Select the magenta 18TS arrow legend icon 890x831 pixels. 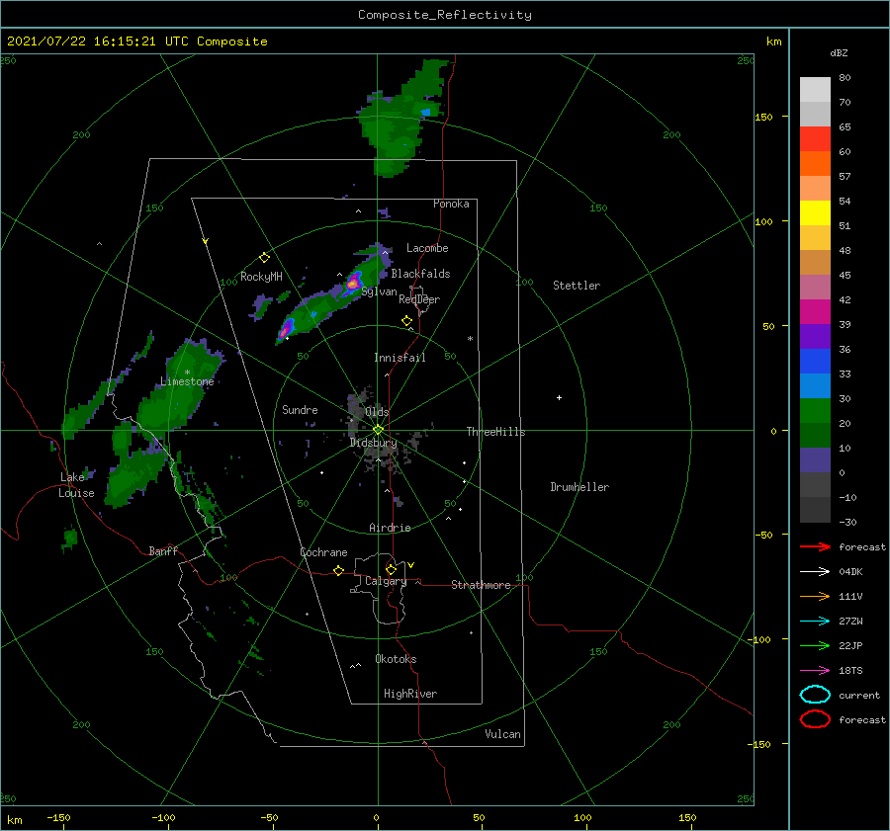pos(815,671)
